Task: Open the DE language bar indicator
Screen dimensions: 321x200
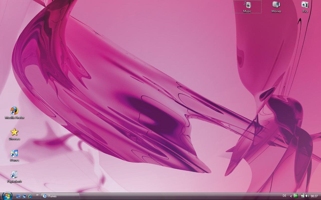Action: 284,196
